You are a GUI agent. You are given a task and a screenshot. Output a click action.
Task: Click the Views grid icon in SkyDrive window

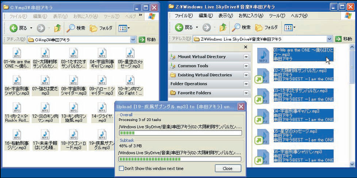pyautogui.click(x=288, y=28)
